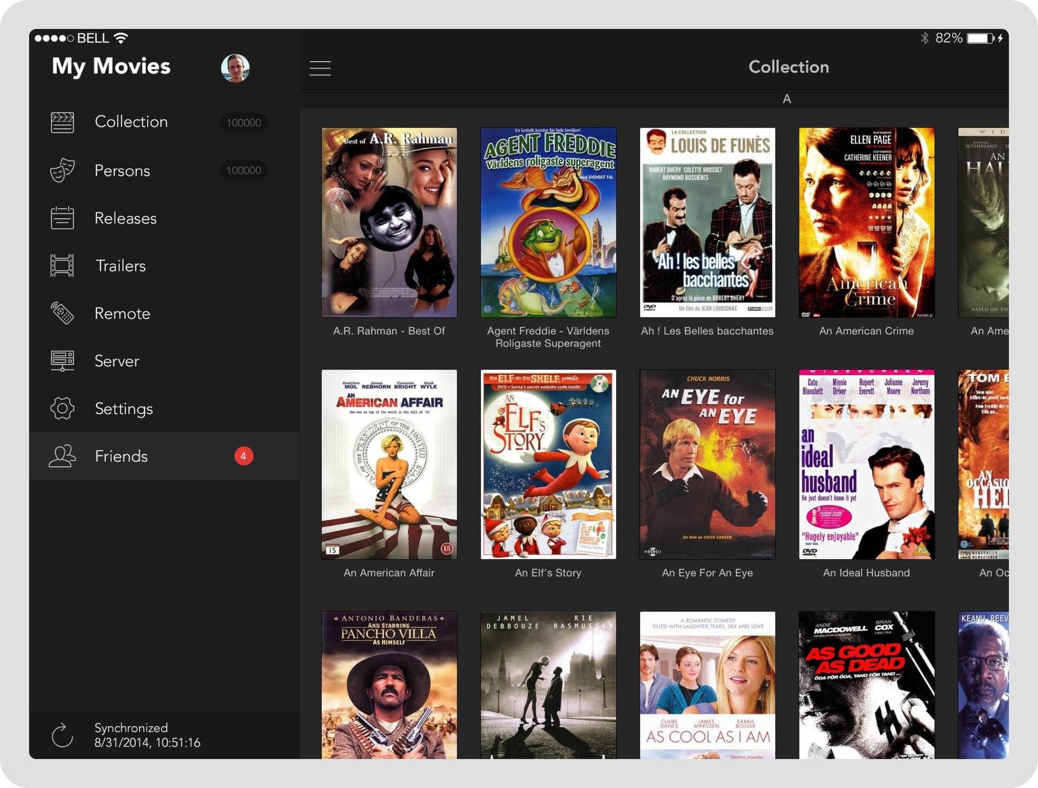The width and height of the screenshot is (1038, 788).
Task: Open the hamburger menu icon
Action: coord(320,68)
